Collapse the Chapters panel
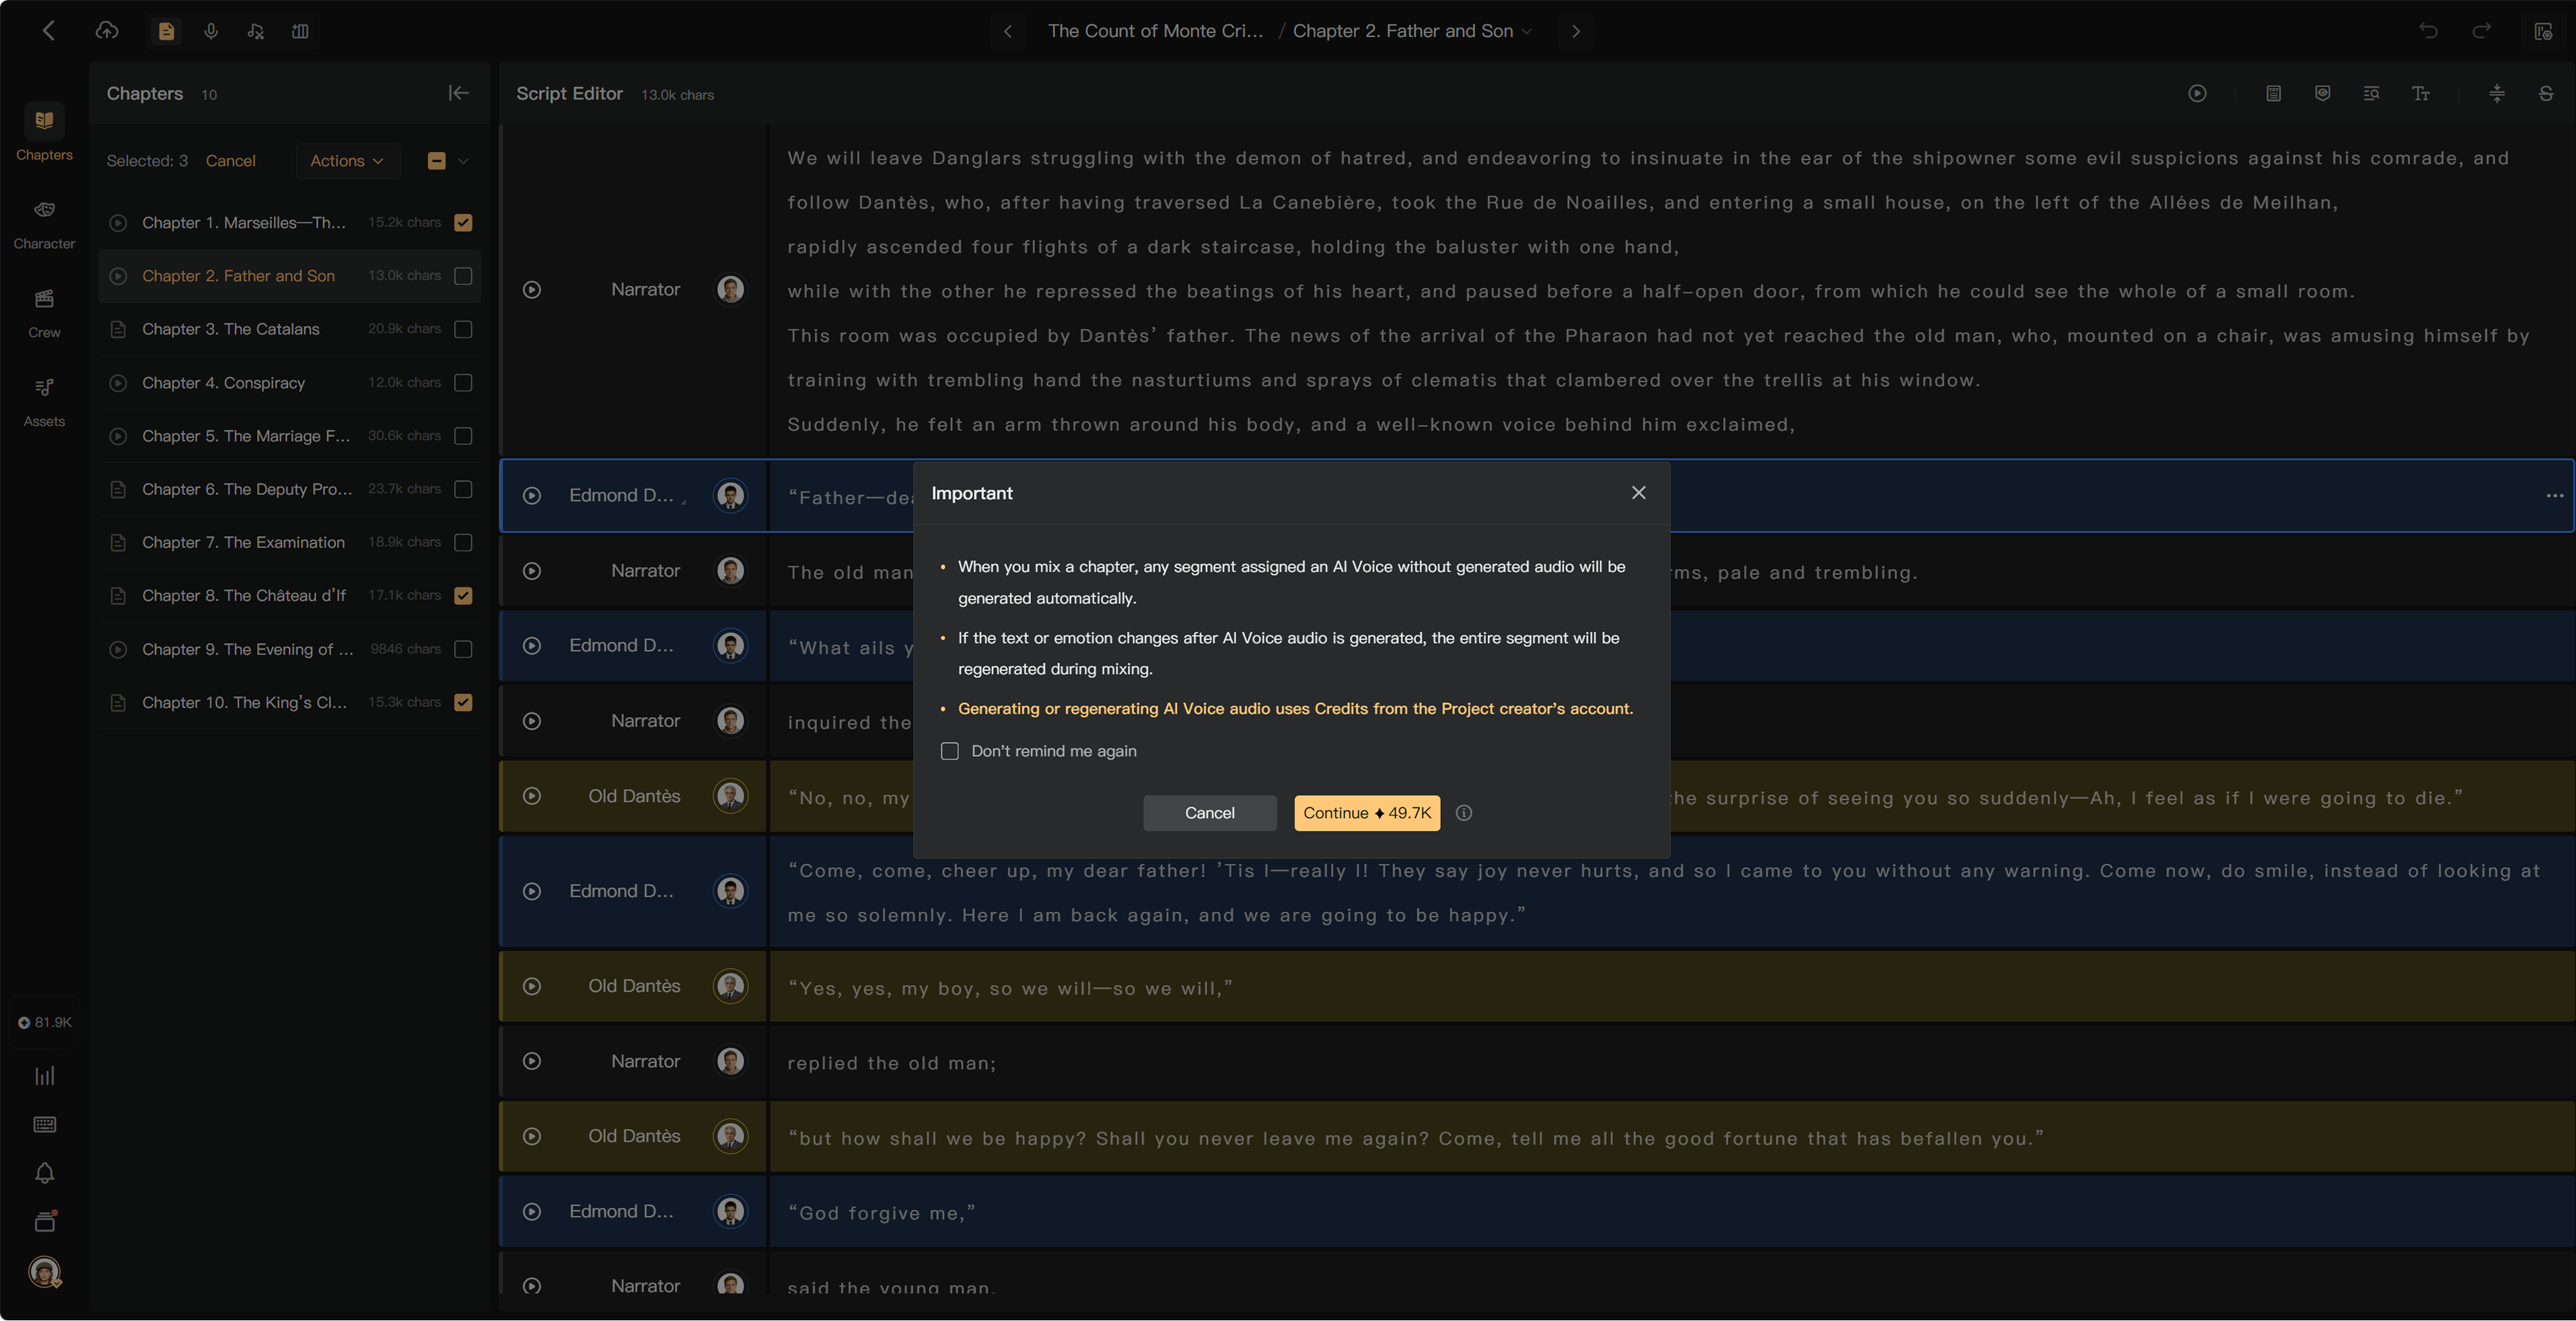The height and width of the screenshot is (1321, 2576). (458, 93)
